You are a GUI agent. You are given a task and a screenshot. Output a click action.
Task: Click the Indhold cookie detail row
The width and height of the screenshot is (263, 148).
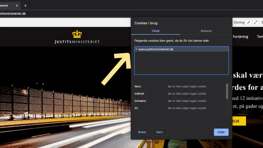pyautogui.click(x=180, y=94)
